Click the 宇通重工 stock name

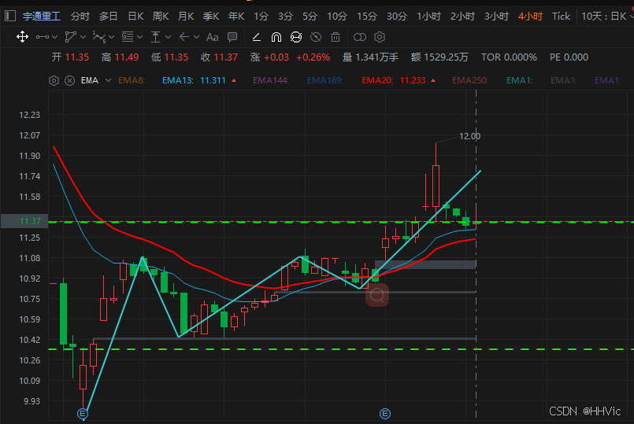[42, 17]
